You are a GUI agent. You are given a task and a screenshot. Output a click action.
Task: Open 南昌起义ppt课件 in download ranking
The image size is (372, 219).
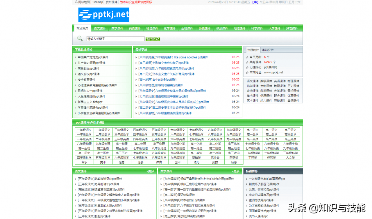click(x=89, y=68)
